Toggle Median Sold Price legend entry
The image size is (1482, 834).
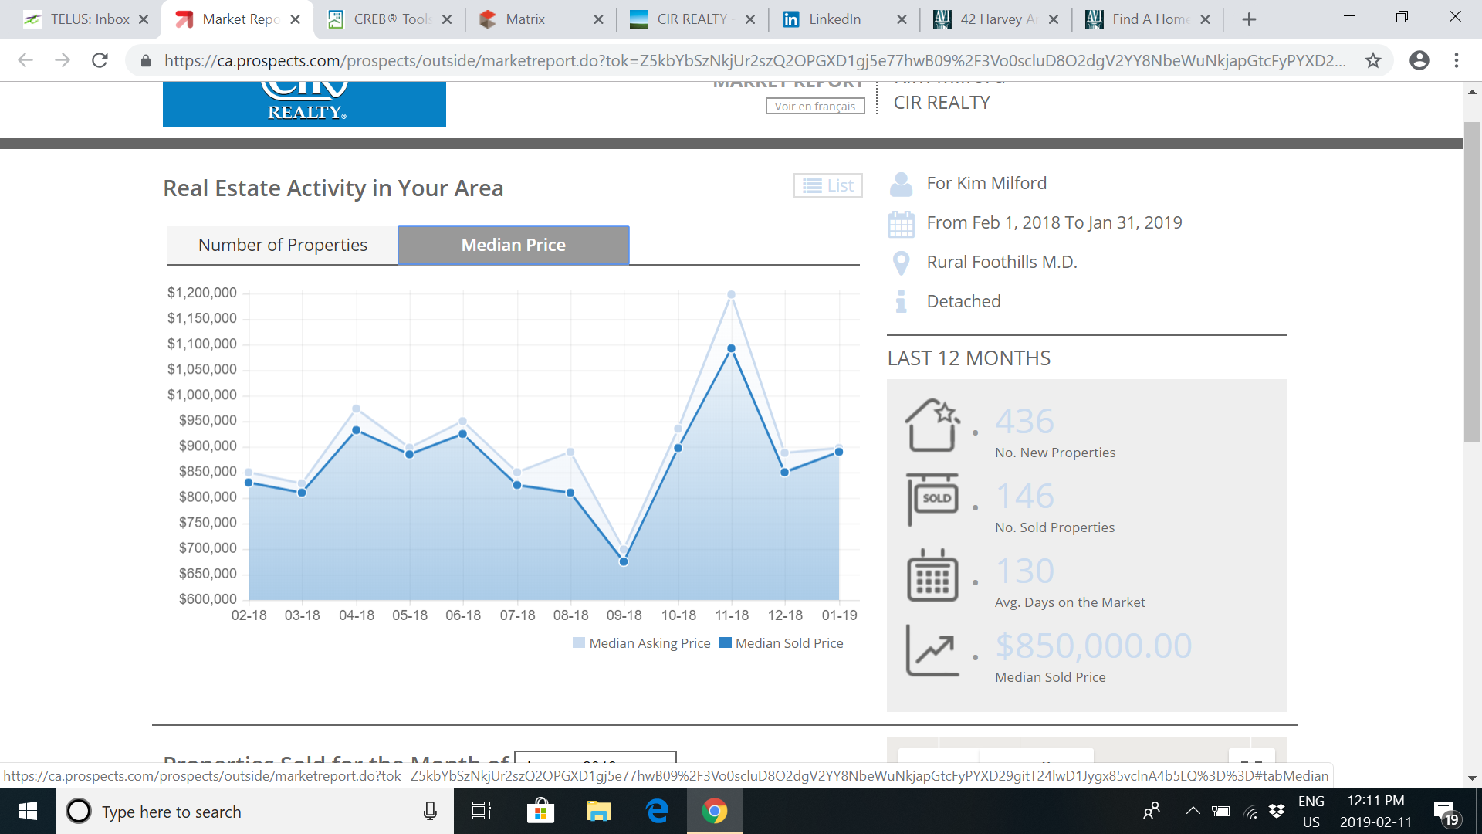coord(781,642)
